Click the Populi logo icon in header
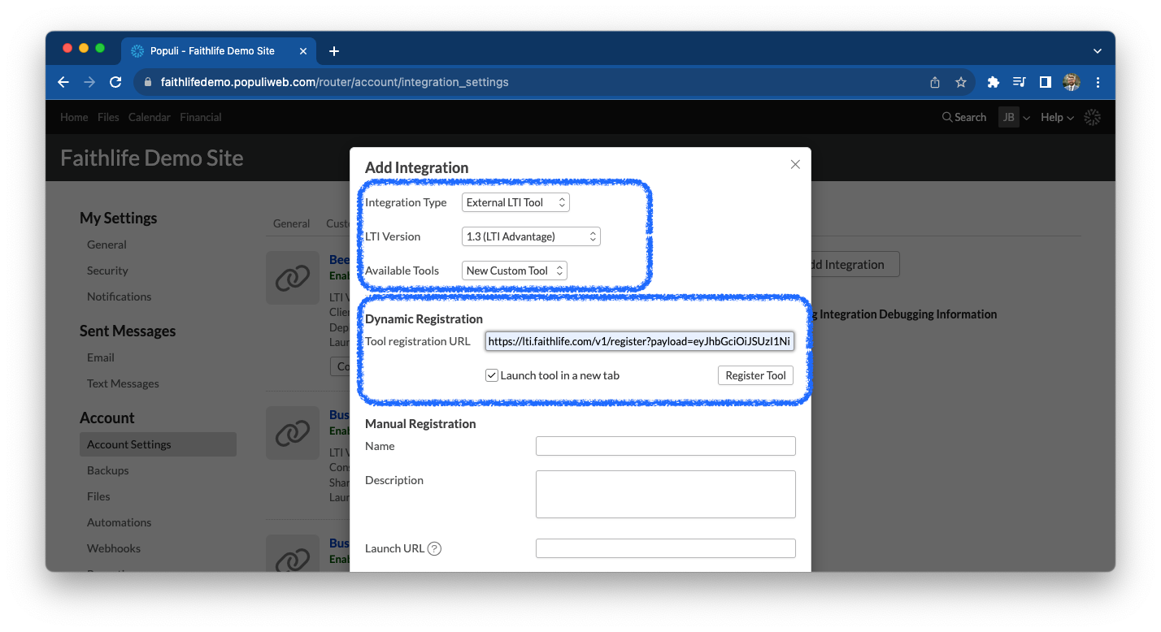This screenshot has width=1161, height=632. [x=1093, y=117]
